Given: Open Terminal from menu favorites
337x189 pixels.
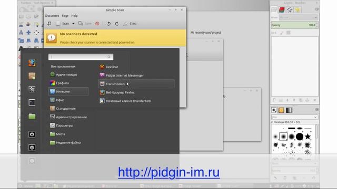Looking at the screenshot, I should coord(32,102).
